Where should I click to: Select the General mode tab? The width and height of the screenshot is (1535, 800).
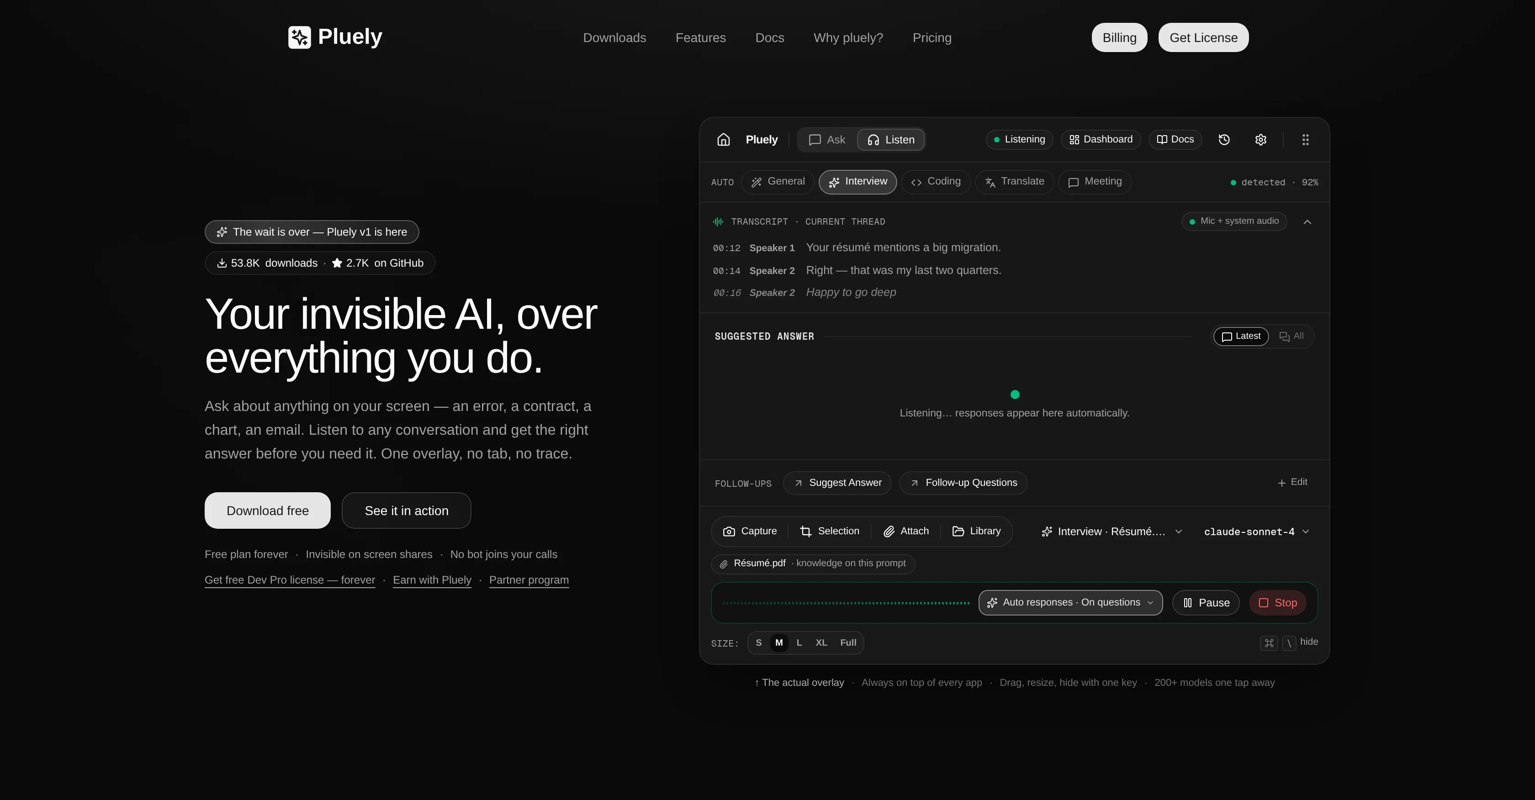pyautogui.click(x=778, y=182)
